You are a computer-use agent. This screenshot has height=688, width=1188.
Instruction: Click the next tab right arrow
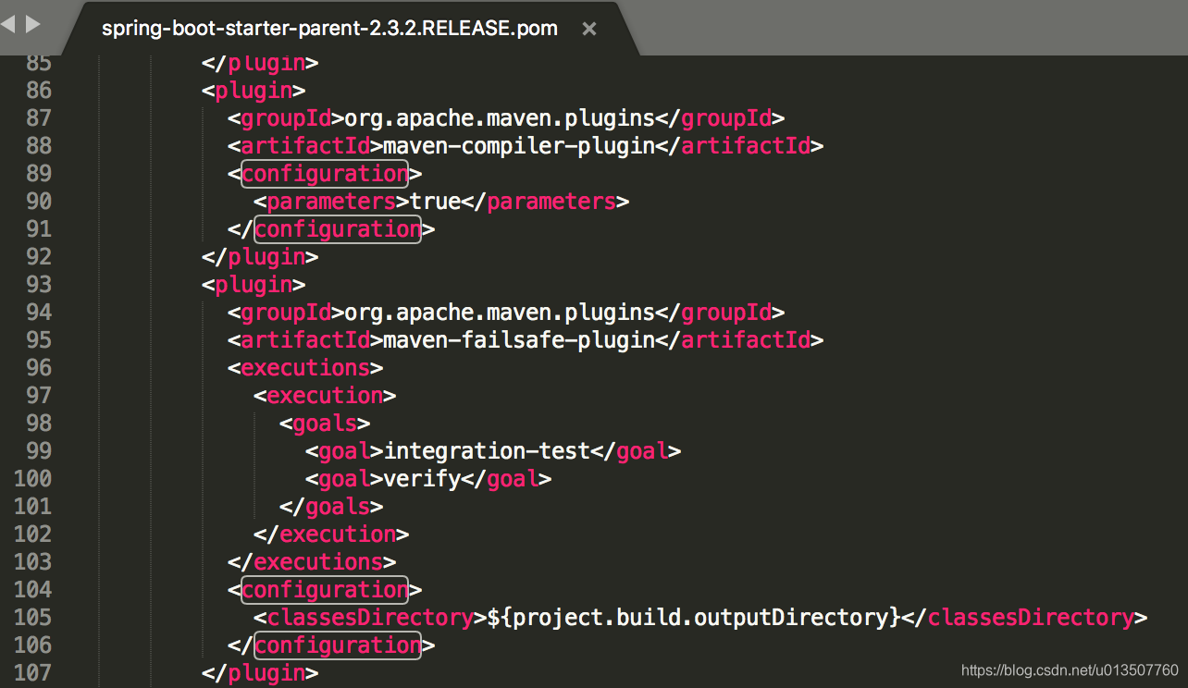33,24
